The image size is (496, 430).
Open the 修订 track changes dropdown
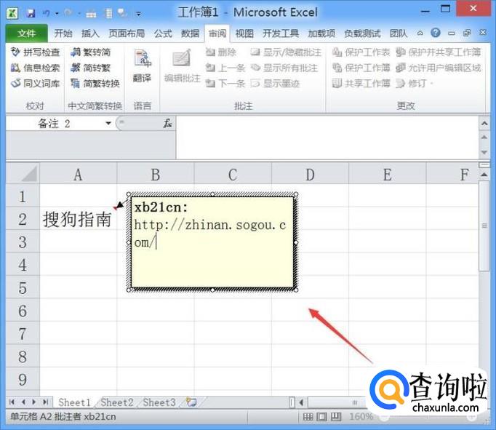[415, 83]
